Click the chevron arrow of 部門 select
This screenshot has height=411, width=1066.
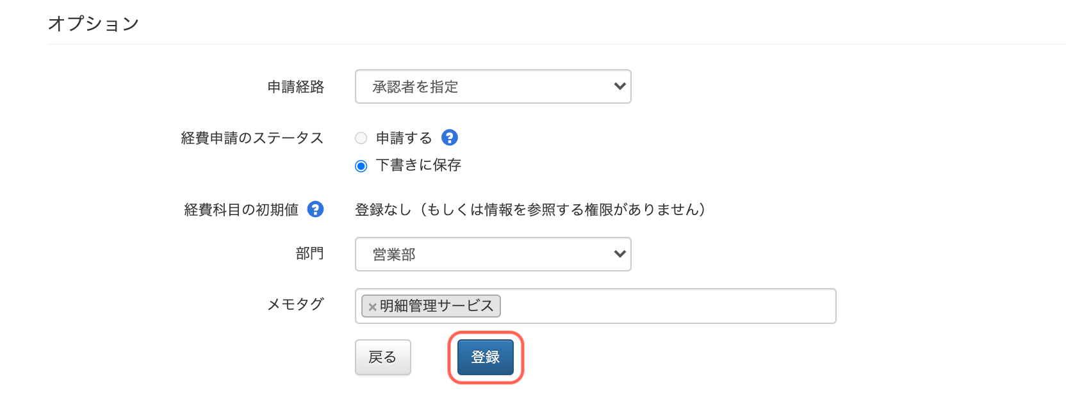tap(619, 254)
